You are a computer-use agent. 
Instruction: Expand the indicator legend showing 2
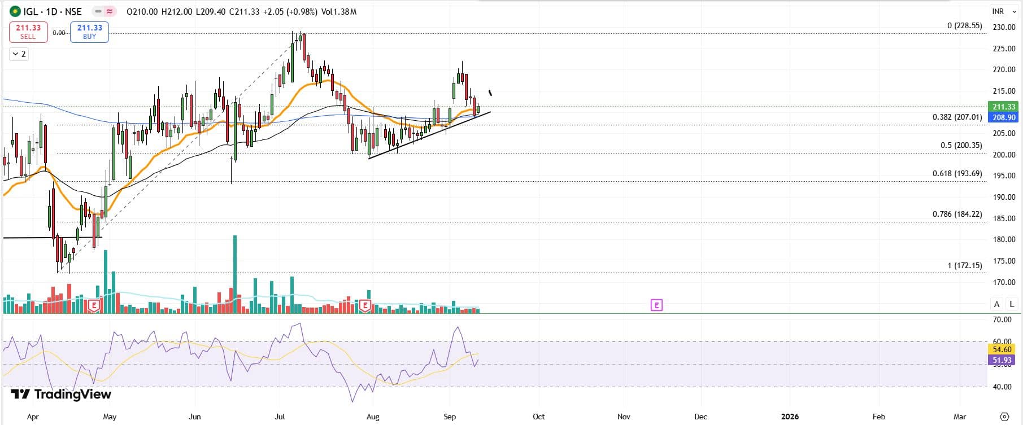click(19, 54)
